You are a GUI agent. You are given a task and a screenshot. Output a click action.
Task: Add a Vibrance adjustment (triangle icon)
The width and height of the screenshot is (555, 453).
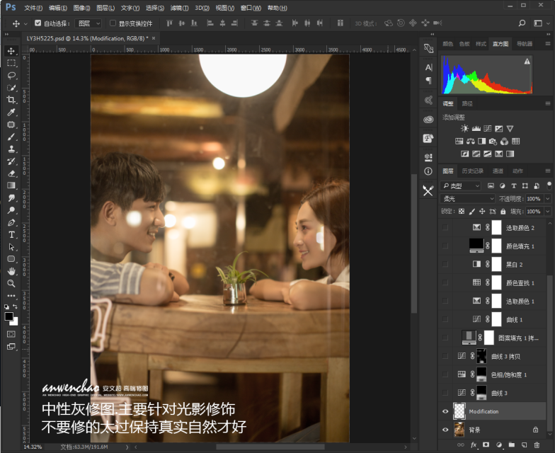[510, 129]
